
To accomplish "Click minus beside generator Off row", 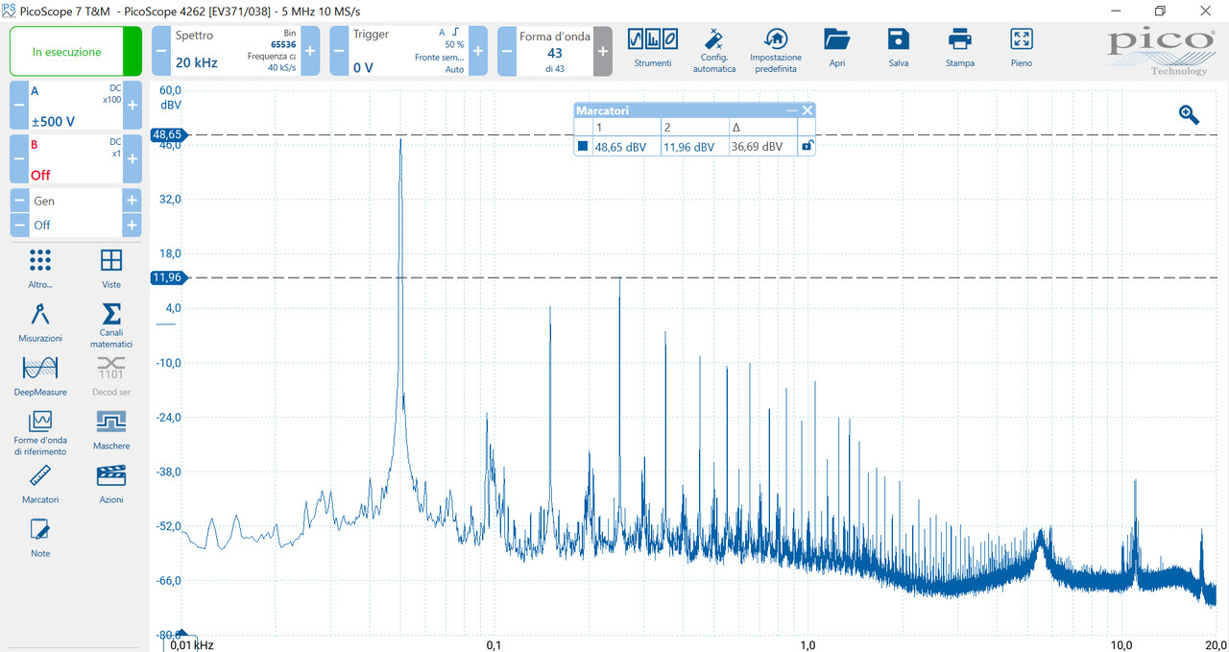I will (19, 225).
